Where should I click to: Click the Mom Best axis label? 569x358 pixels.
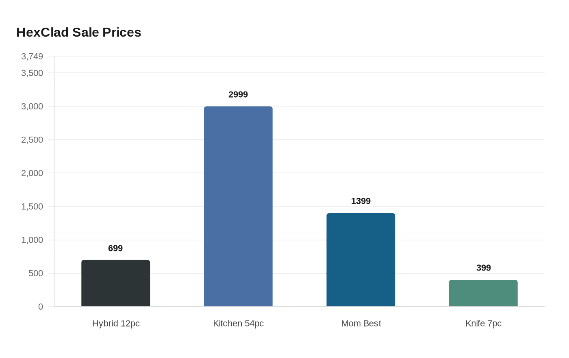(x=361, y=323)
